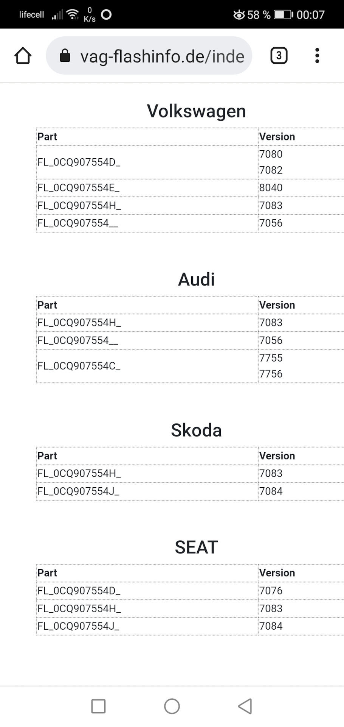This screenshot has width=344, height=727.
Task: Tap the battery icon in status bar
Action: (283, 15)
